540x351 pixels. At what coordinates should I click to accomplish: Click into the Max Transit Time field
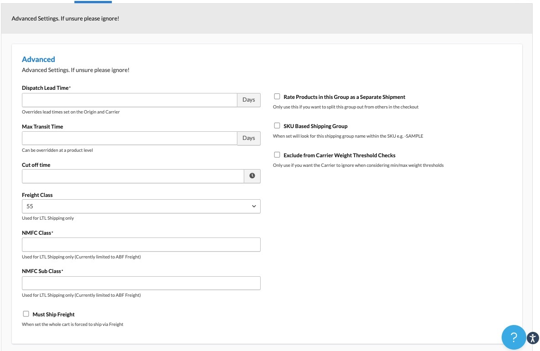pyautogui.click(x=129, y=138)
